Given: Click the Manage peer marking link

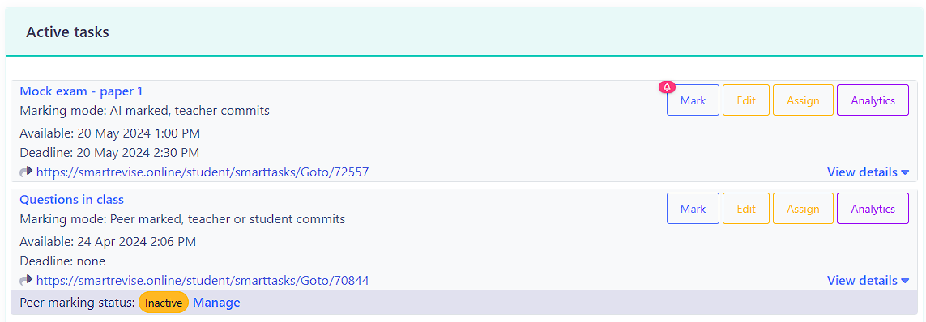Looking at the screenshot, I should coord(217,303).
